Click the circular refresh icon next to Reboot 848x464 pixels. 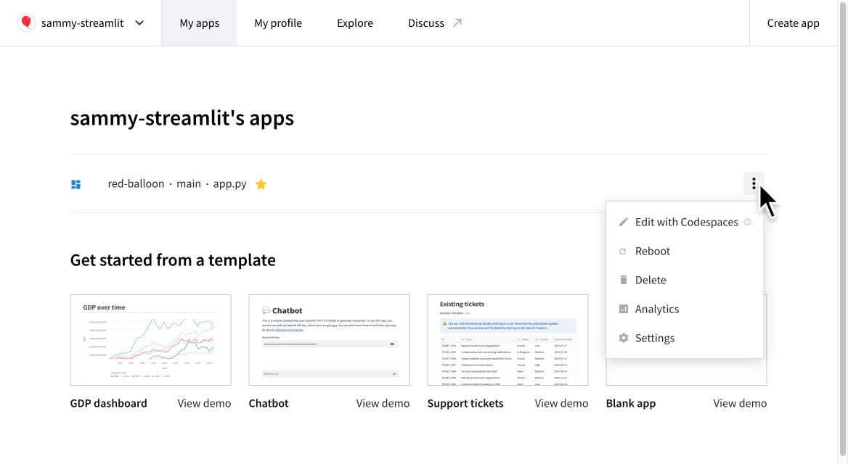(623, 251)
